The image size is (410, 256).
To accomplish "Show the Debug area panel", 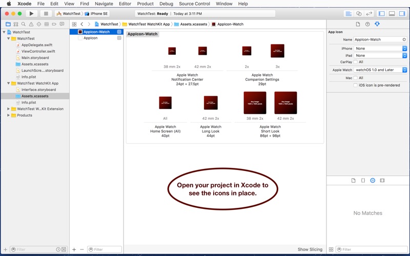I will point(392,13).
